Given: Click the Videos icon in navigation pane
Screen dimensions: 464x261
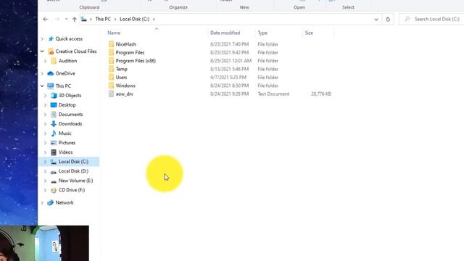Looking at the screenshot, I should pos(54,152).
